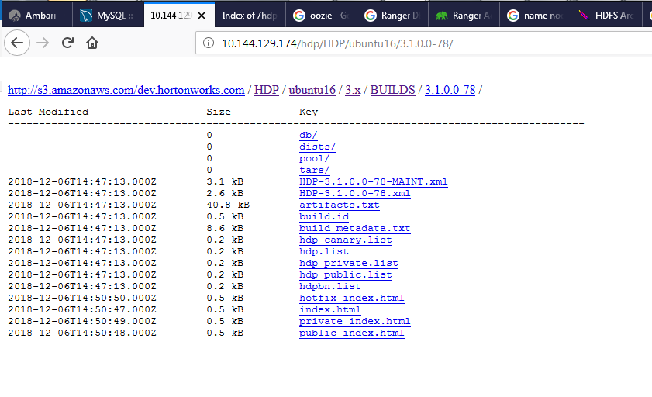Click the Size column header
Image resolution: width=652 pixels, height=397 pixels.
pos(219,112)
